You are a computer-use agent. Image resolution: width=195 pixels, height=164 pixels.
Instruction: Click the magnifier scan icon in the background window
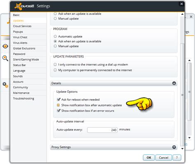click(x=5, y=58)
